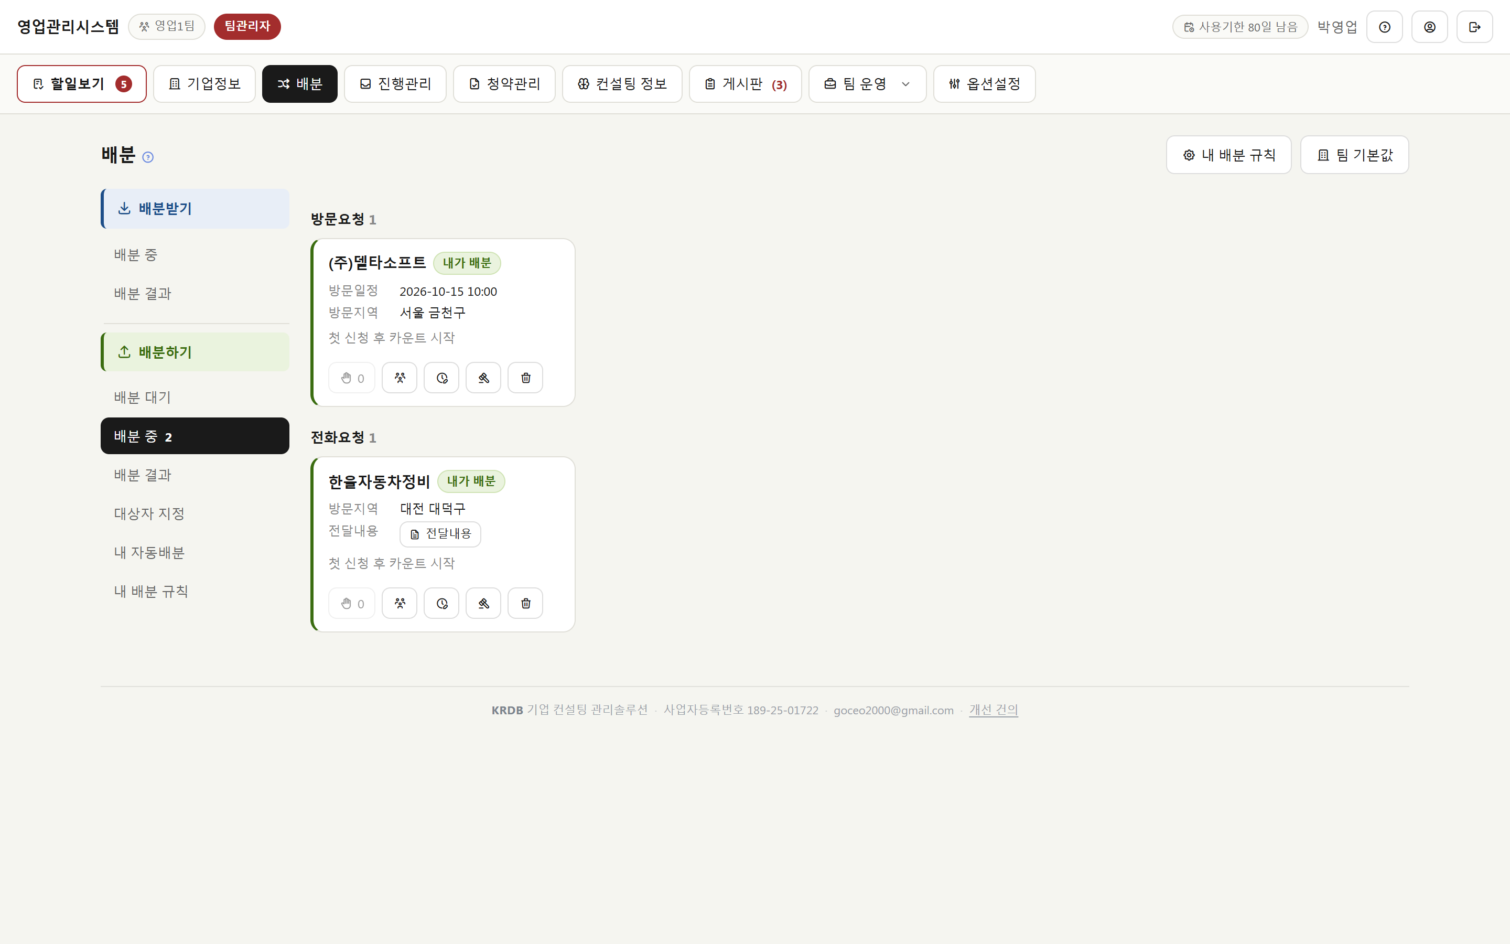Screen dimensions: 1510x944
Task: Open 배분 결과 under 배분하기 section
Action: 195,475
